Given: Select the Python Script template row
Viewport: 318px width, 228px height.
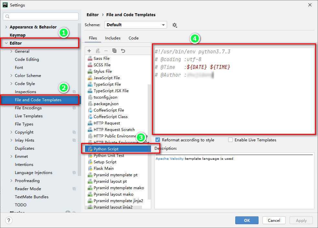Looking at the screenshot, I should [x=118, y=149].
